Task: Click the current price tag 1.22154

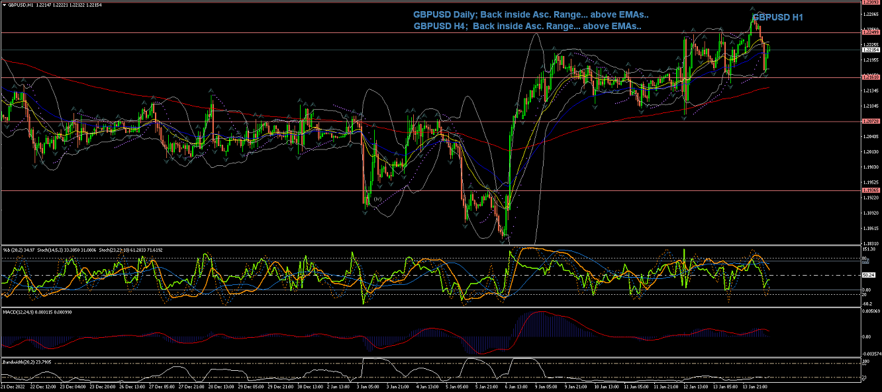Action: (870, 50)
